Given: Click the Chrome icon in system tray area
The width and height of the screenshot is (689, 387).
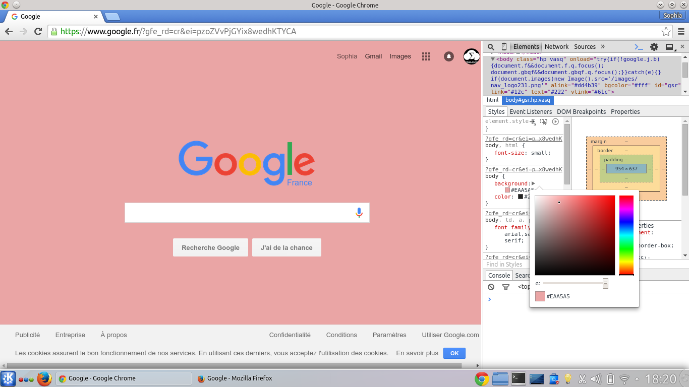Looking at the screenshot, I should coord(482,379).
